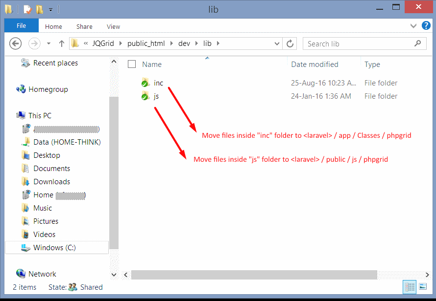Toggle the select all items checkbox

pyautogui.click(x=131, y=64)
